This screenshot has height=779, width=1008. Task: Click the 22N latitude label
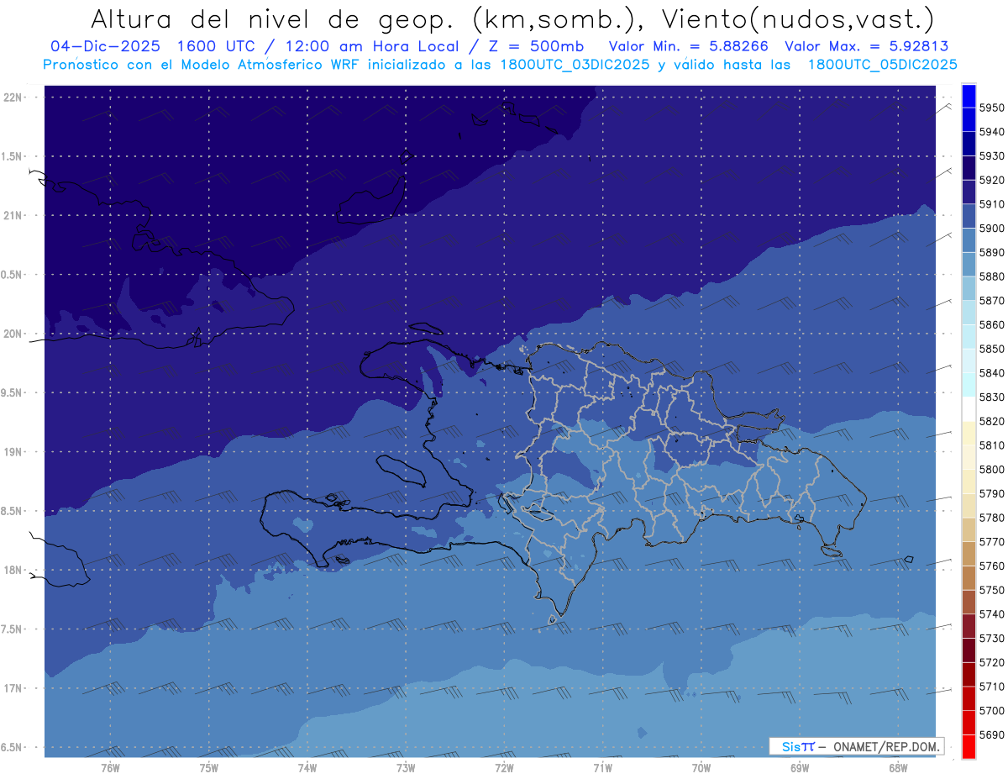coord(13,97)
